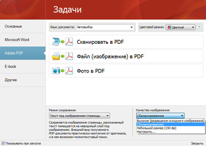This screenshot has width=206, height=146.
Task: Click the colored icon in Цветовой режим box
Action: tap(169, 27)
